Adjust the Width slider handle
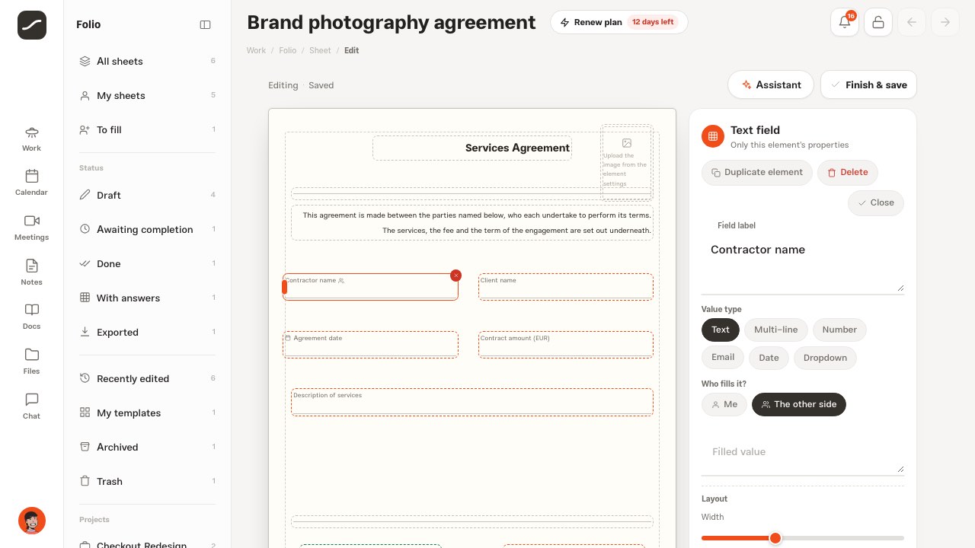975x548 pixels. [775, 538]
